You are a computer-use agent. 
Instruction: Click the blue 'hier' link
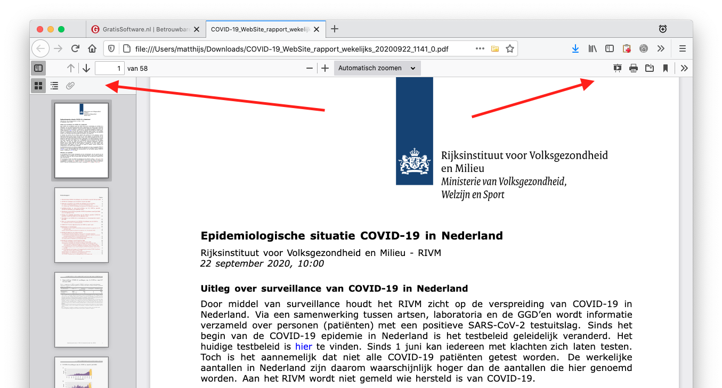pos(304,346)
